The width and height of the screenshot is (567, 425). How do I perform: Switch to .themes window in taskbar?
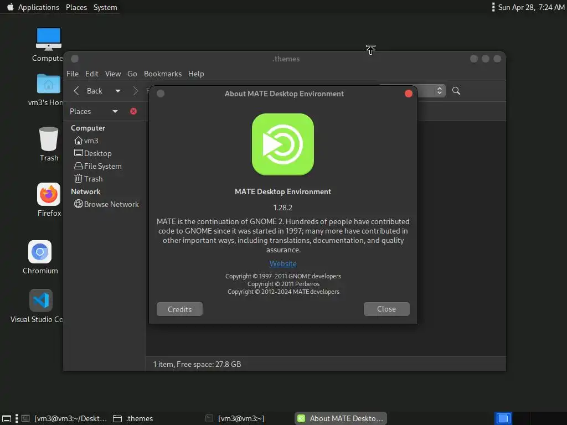[x=133, y=418]
